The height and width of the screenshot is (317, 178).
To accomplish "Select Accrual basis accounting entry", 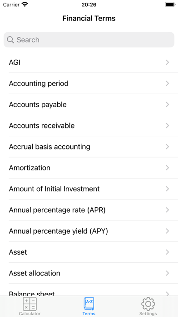I will (x=89, y=147).
